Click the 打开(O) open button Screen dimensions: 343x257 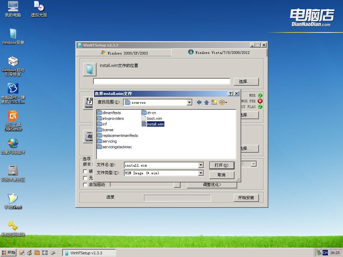tap(222, 165)
